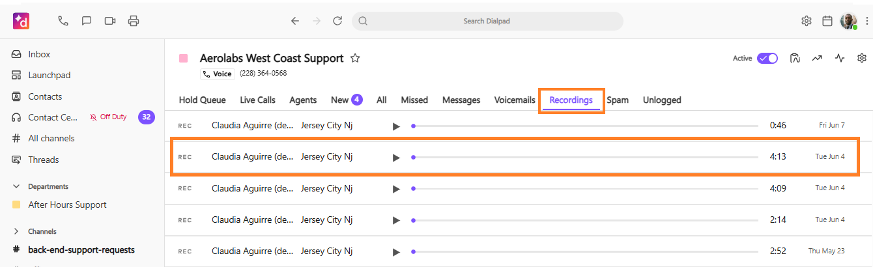
Task: Click the Fri Jun 7 date
Action: (831, 125)
